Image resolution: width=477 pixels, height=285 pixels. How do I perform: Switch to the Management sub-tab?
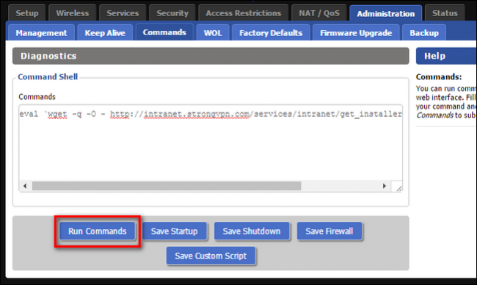(x=41, y=32)
